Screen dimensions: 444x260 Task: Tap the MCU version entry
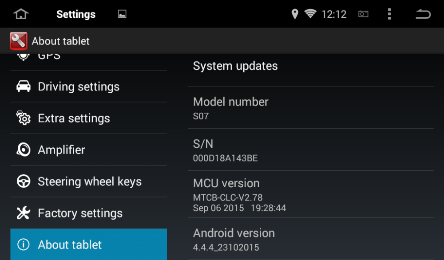pos(311,194)
